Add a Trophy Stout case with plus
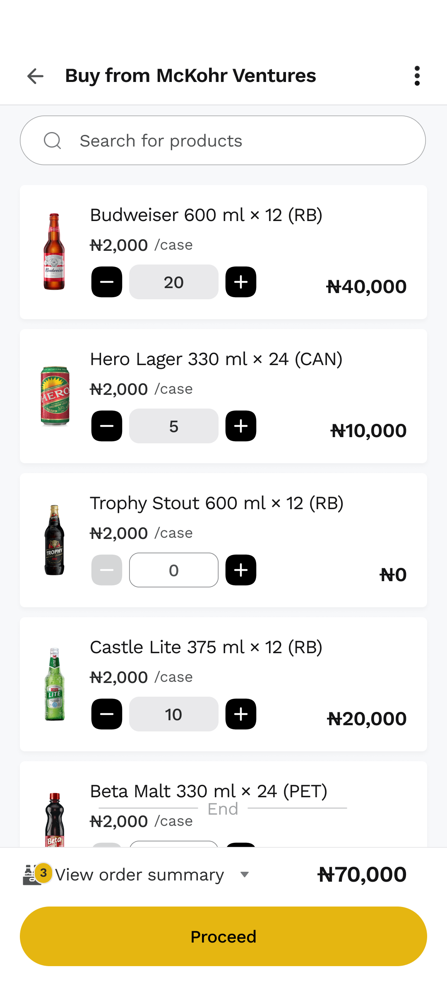 pos(241,570)
